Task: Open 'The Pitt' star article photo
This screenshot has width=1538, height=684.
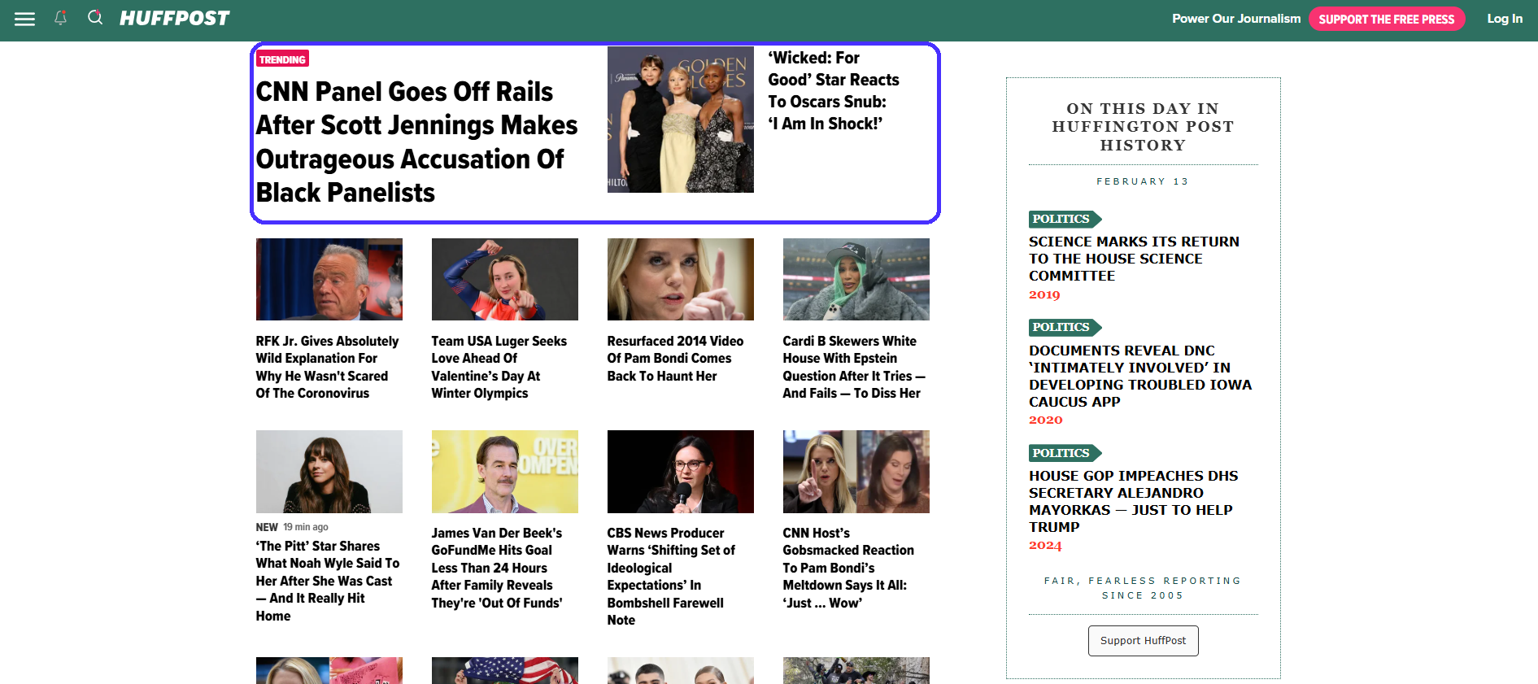Action: coord(329,472)
